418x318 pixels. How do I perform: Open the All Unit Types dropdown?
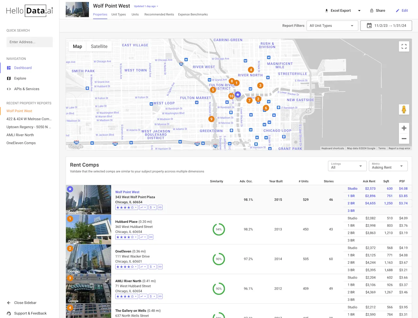pyautogui.click(x=332, y=26)
